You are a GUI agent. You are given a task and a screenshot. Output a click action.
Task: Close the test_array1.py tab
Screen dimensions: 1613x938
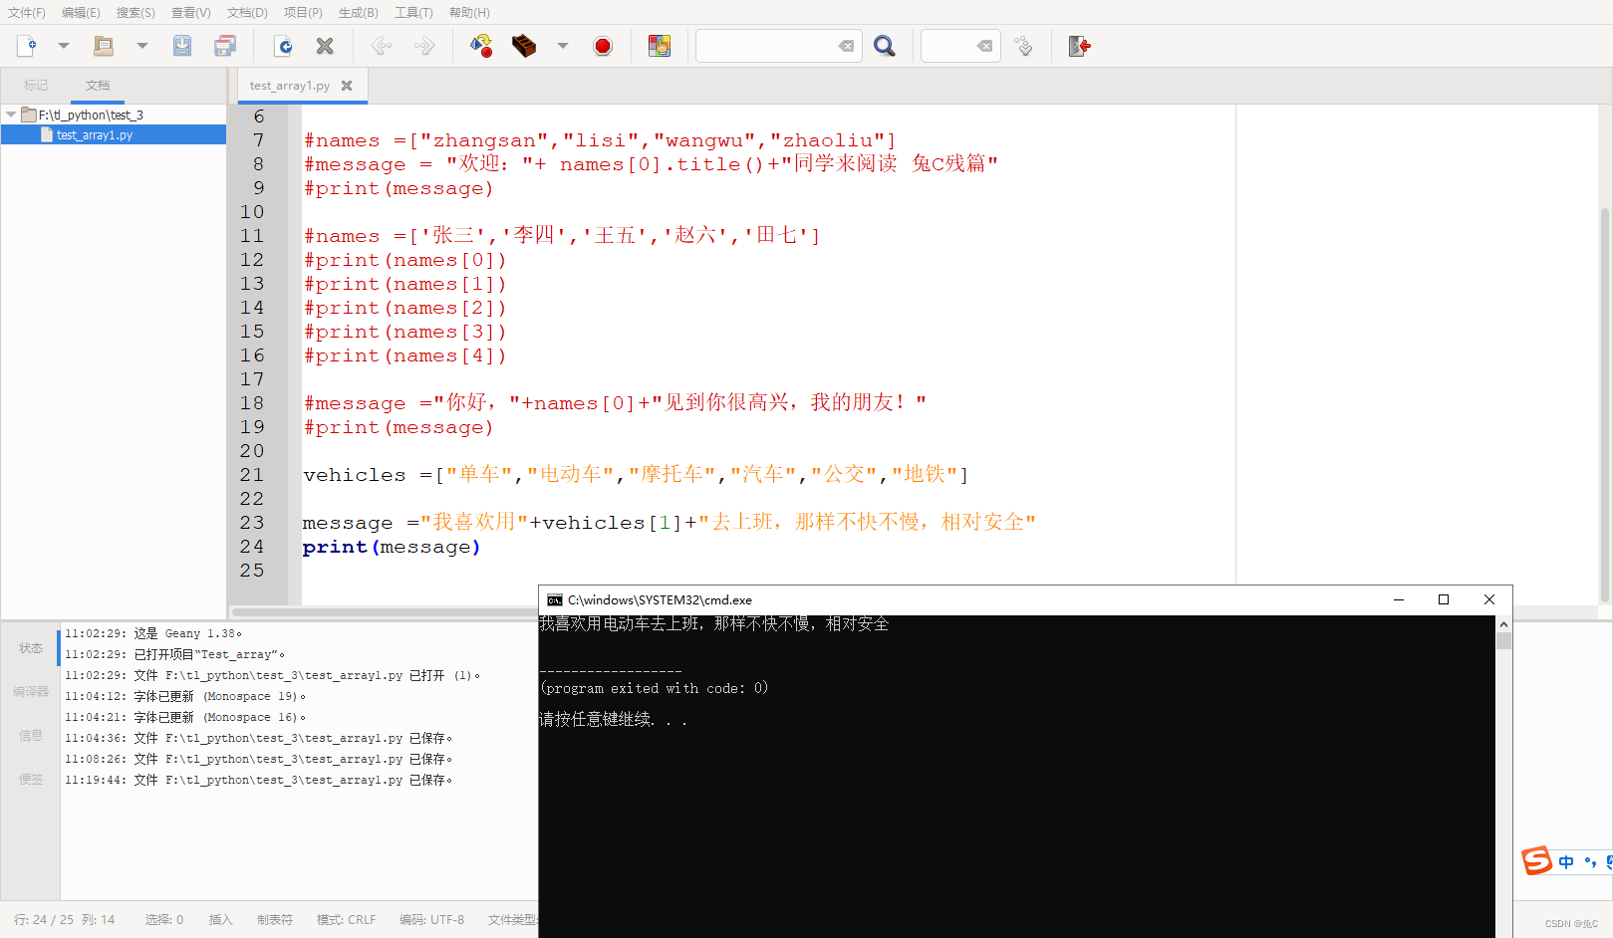coord(347,86)
